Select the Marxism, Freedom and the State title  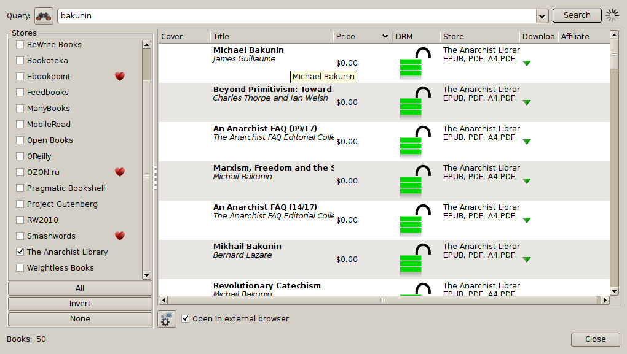[273, 168]
